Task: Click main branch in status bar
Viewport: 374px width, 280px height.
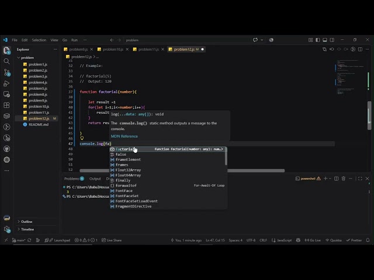Action: 19,240
